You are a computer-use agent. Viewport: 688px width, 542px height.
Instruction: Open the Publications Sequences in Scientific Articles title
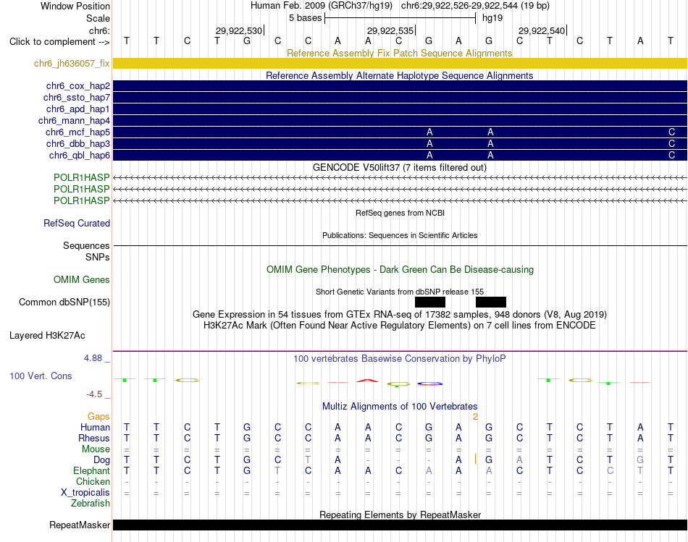tap(400, 235)
